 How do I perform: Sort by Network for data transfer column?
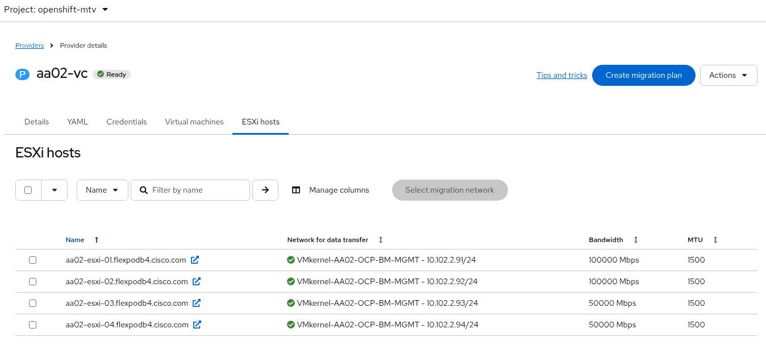pos(381,240)
